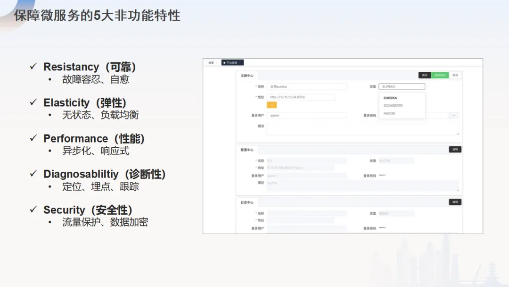
Task: Select the 日志中心 section tab
Action: click(247, 203)
